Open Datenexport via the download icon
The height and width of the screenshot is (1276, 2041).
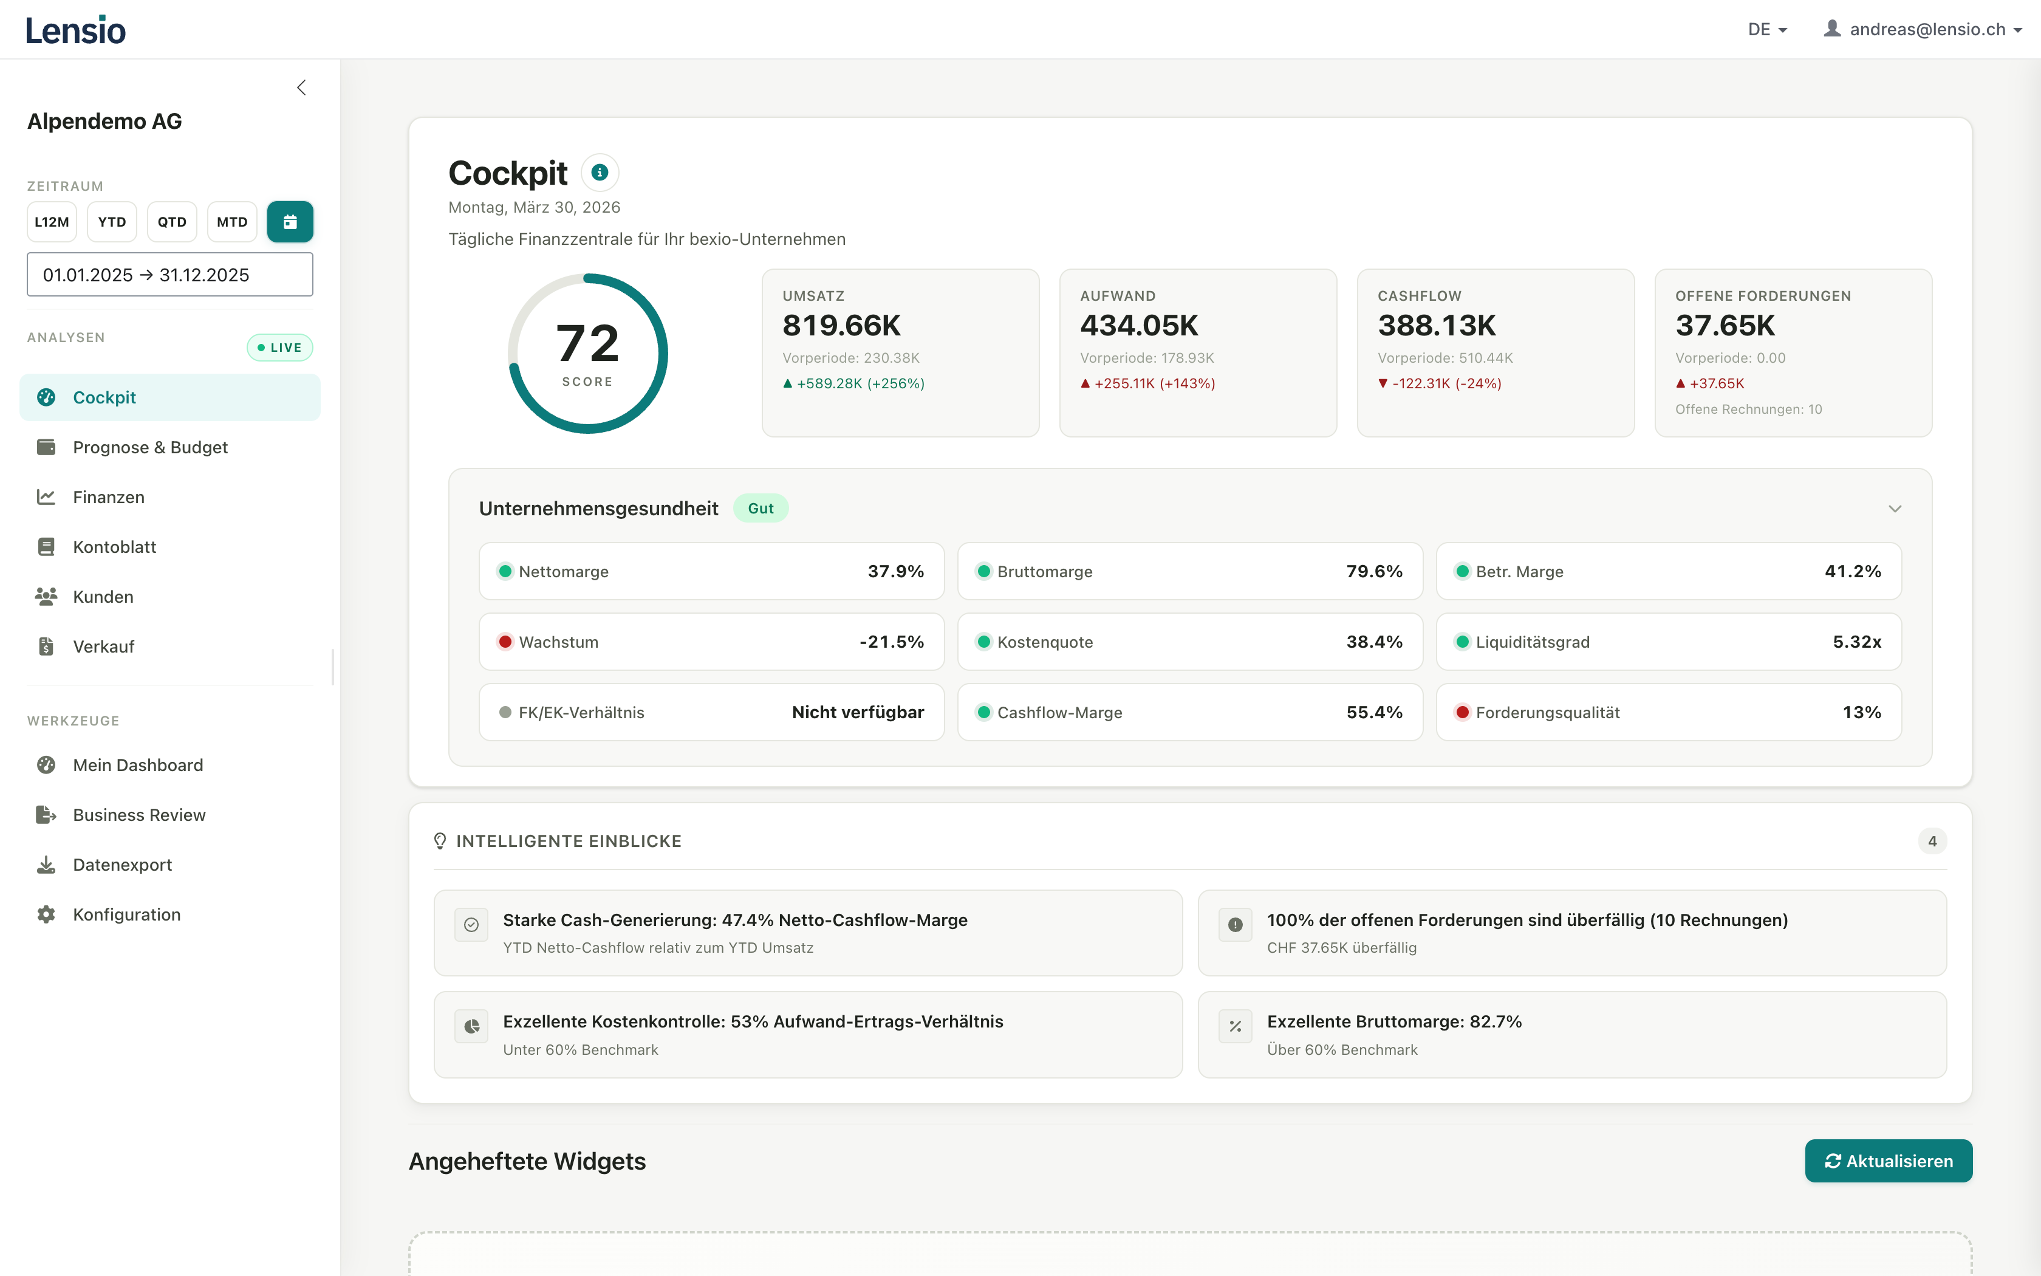pos(46,864)
